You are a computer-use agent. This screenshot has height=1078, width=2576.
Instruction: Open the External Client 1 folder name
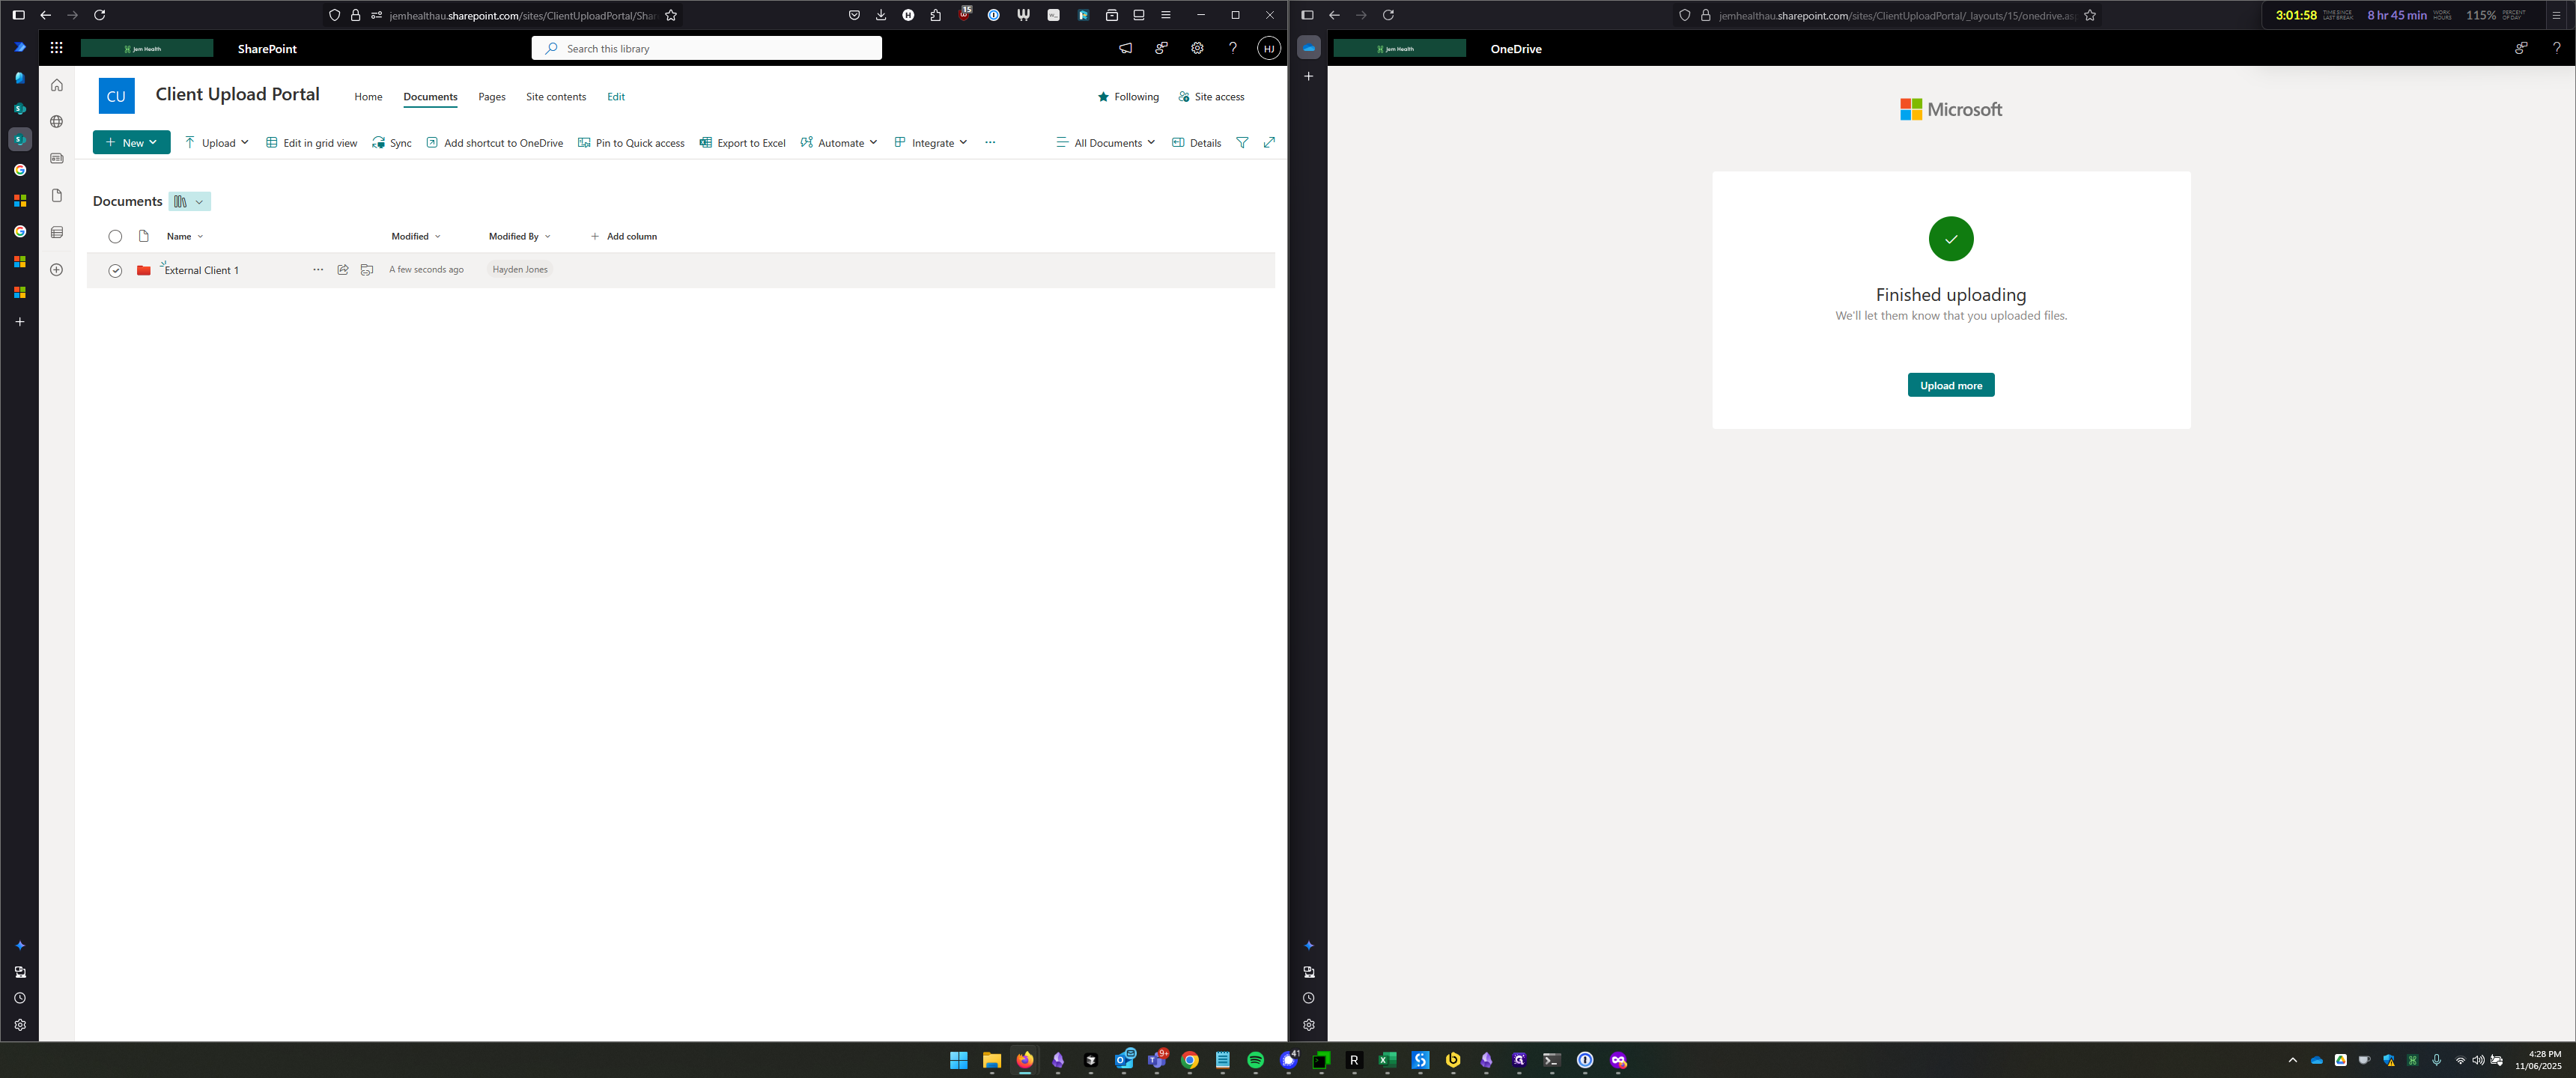[201, 271]
